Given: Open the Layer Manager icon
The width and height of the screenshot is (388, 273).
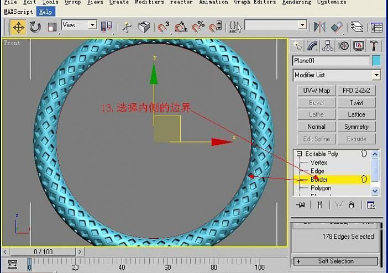Looking at the screenshot, I should click(x=356, y=27).
